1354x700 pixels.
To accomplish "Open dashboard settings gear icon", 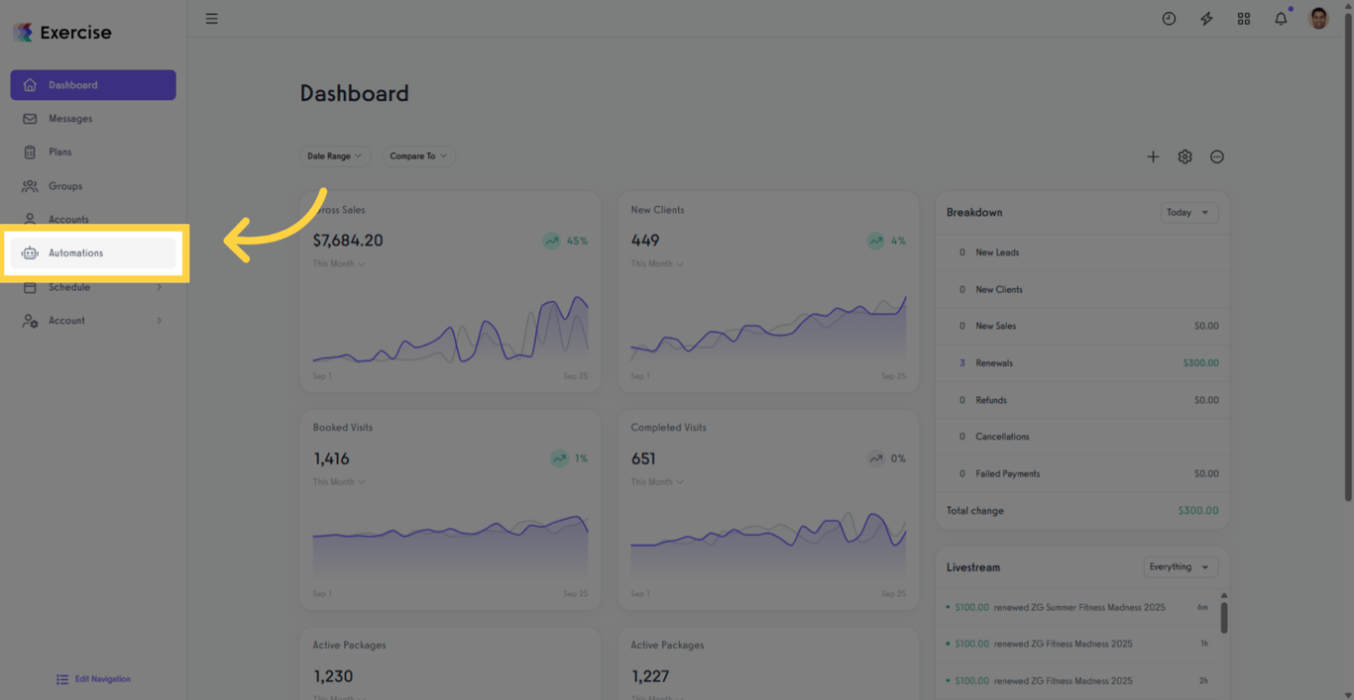I will pos(1185,156).
